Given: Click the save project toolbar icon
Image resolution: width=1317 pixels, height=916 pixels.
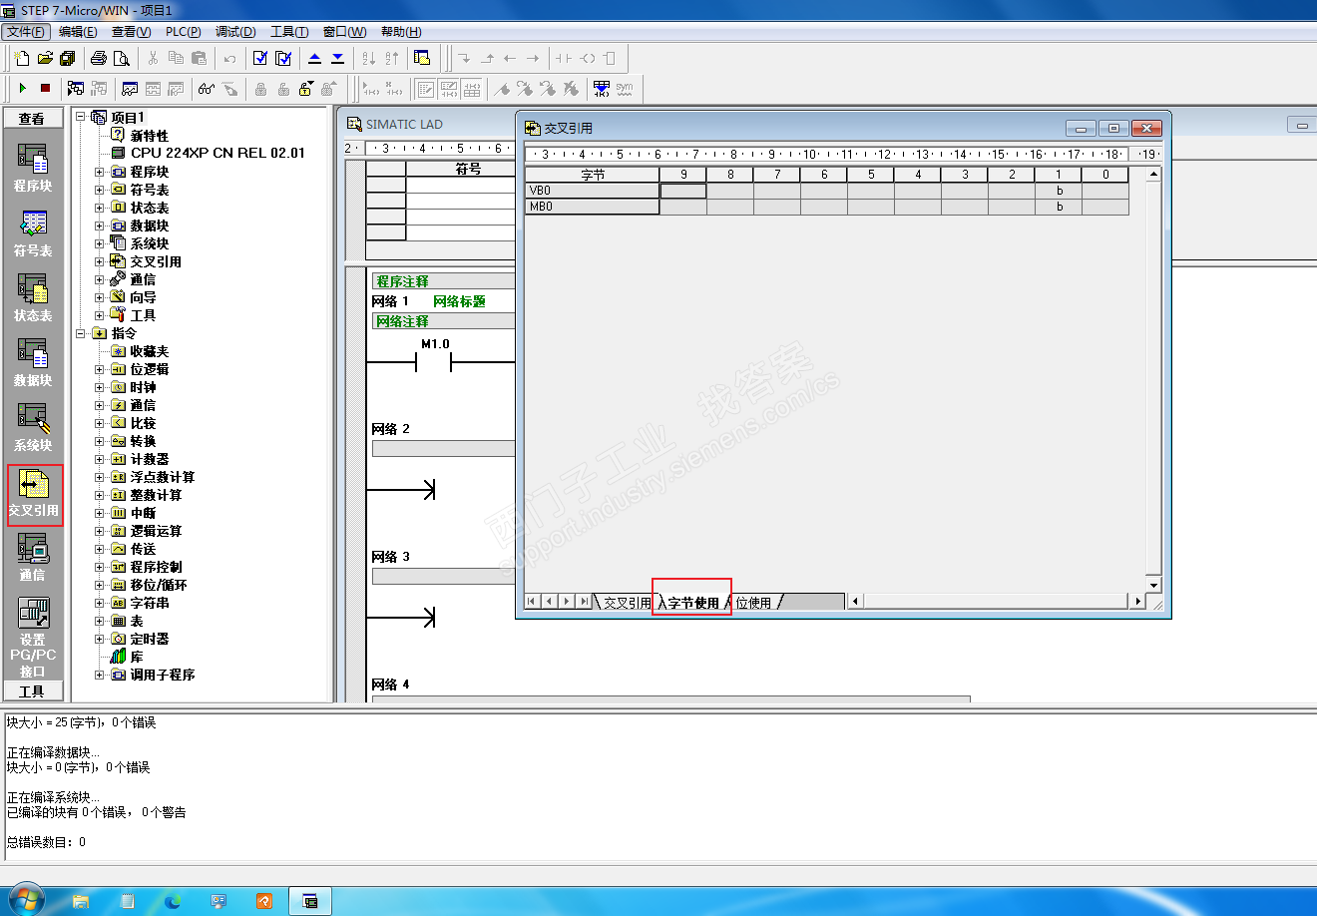Looking at the screenshot, I should (x=68, y=58).
